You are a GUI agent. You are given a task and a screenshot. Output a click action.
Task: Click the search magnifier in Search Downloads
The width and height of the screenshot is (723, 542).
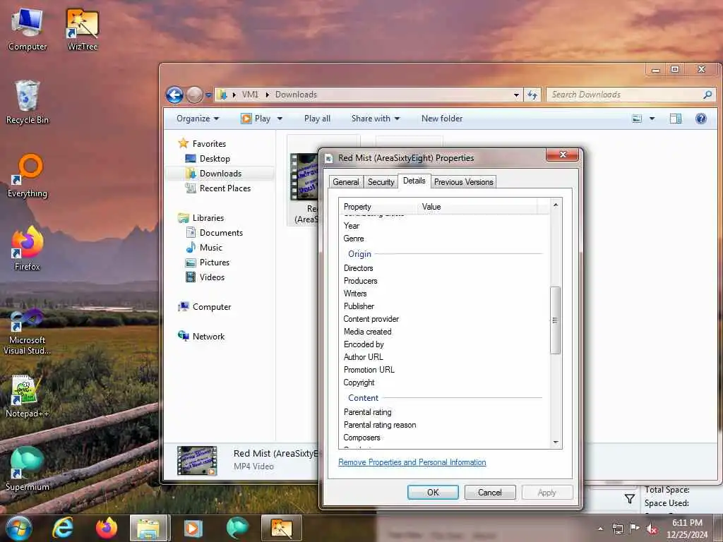click(707, 95)
